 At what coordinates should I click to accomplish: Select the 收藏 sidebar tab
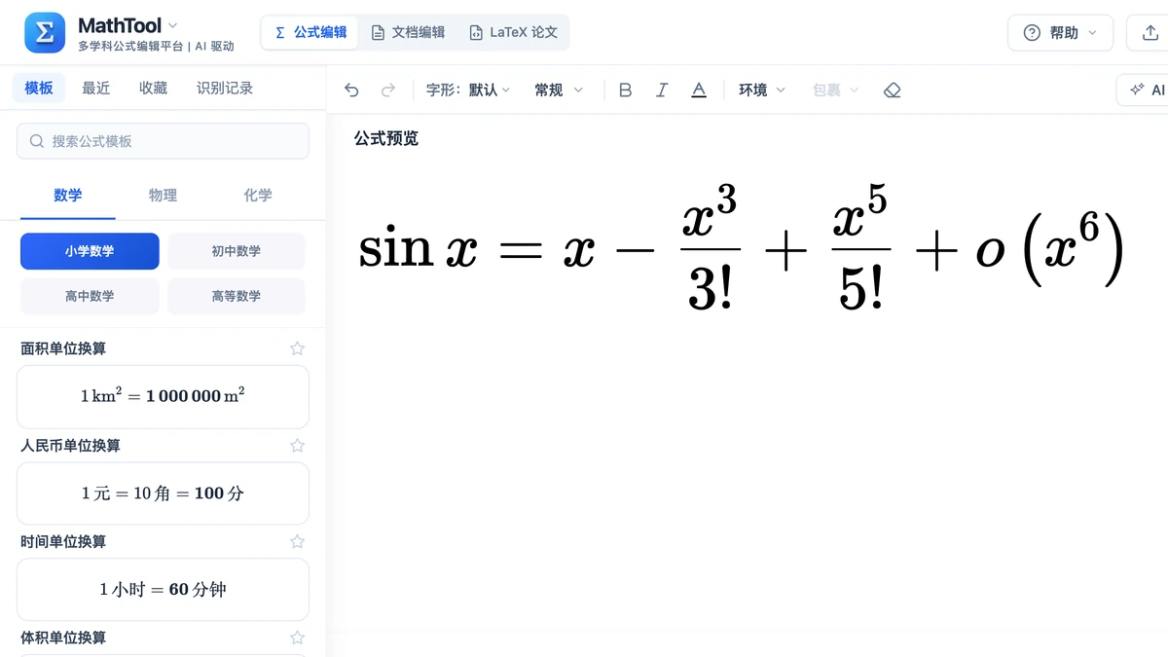153,88
